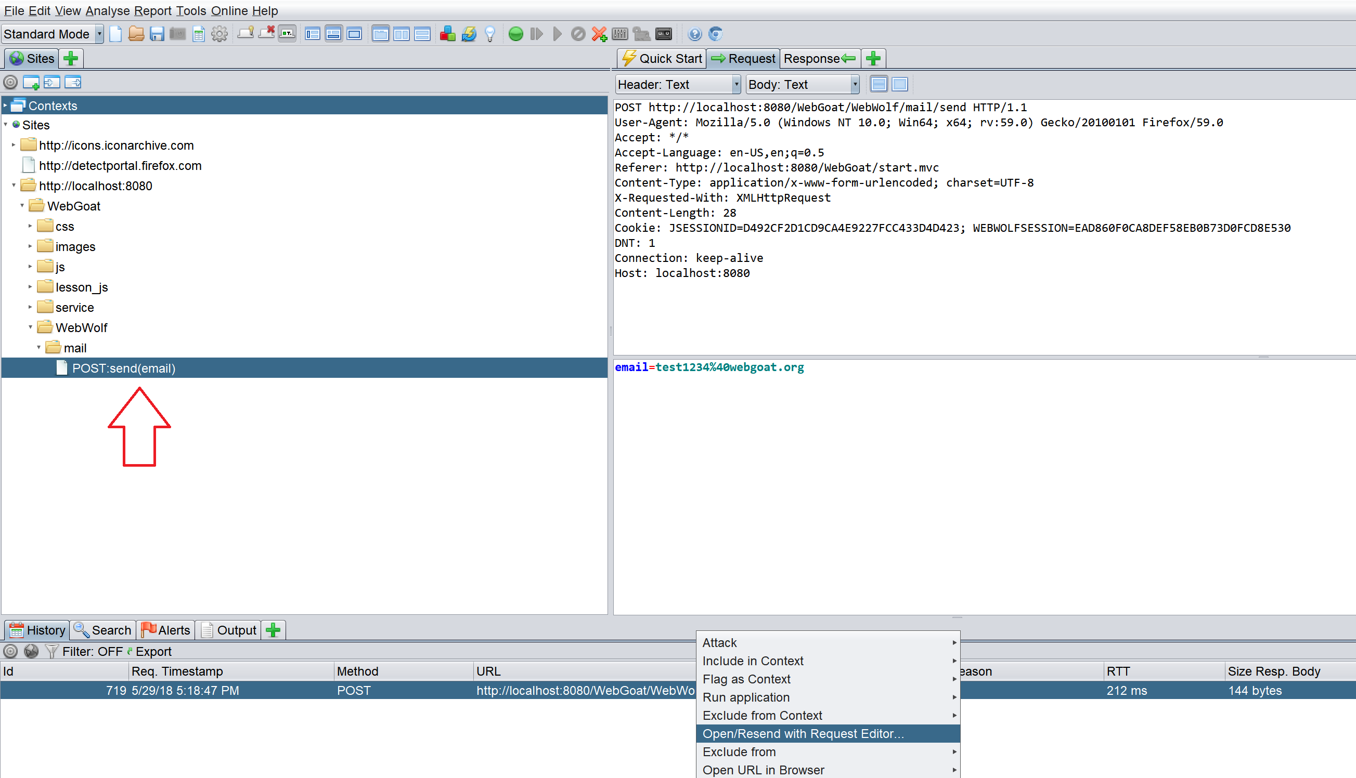Click the browser launch icon next to Help

715,34
